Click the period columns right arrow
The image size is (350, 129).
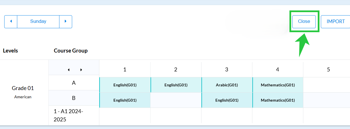[81, 70]
